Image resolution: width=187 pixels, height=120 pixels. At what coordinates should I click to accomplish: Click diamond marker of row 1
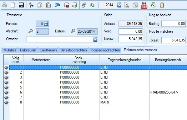pos(6,67)
